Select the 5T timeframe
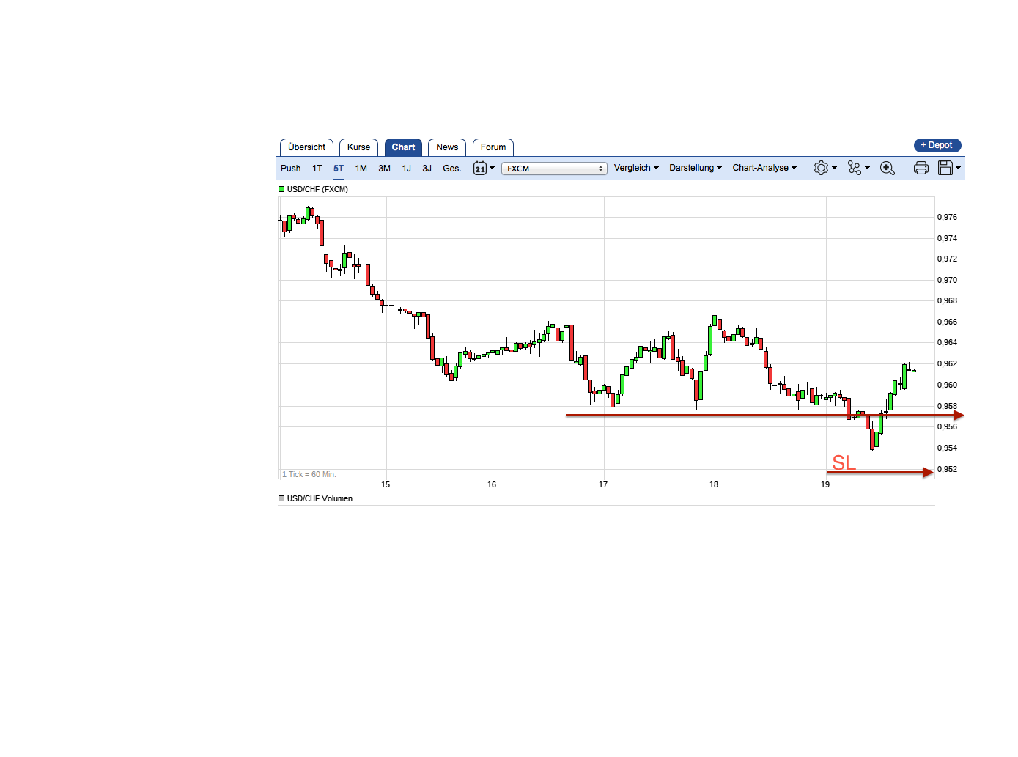Viewport: 1018px width, 757px height. (338, 168)
